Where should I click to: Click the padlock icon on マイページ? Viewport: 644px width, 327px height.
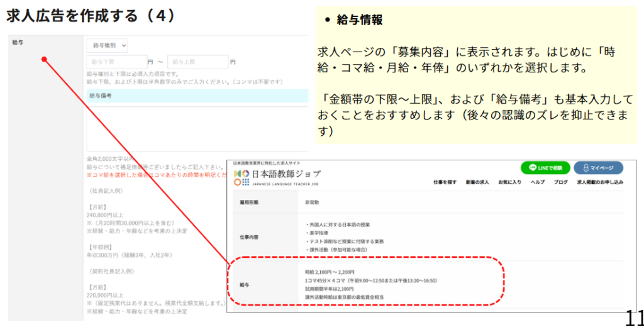[586, 168]
